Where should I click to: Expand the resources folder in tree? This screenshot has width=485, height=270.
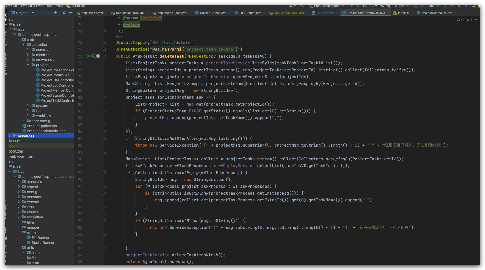click(10, 136)
